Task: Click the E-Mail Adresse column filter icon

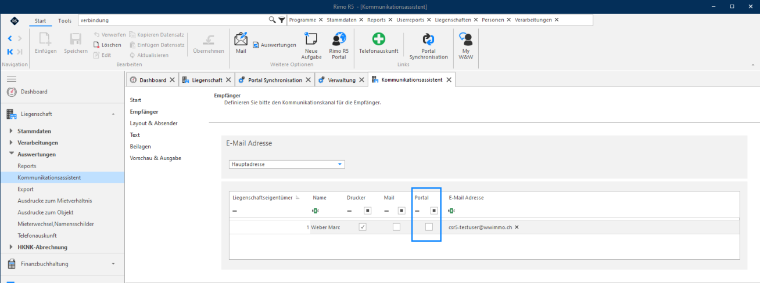Action: pyautogui.click(x=451, y=211)
